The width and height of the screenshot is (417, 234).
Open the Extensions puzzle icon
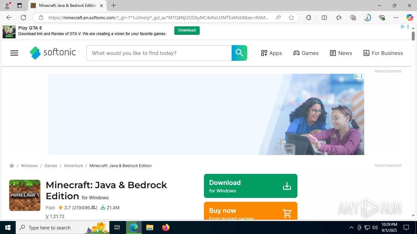pyautogui.click(x=309, y=18)
